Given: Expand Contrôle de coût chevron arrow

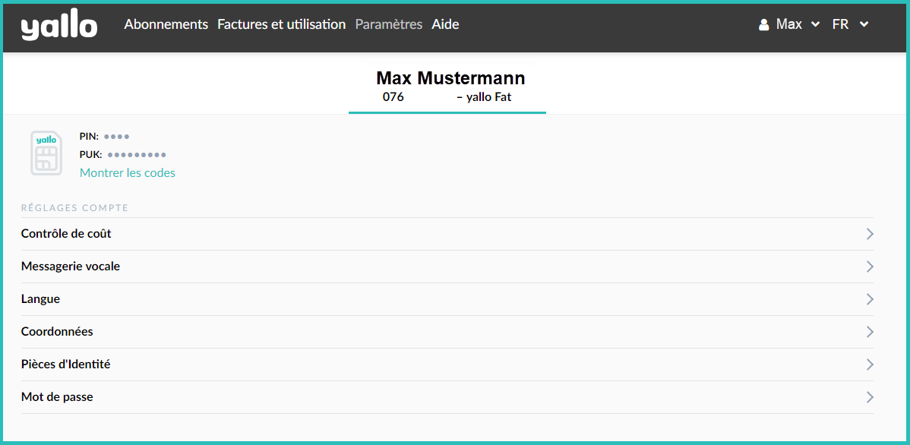Looking at the screenshot, I should click(x=870, y=234).
